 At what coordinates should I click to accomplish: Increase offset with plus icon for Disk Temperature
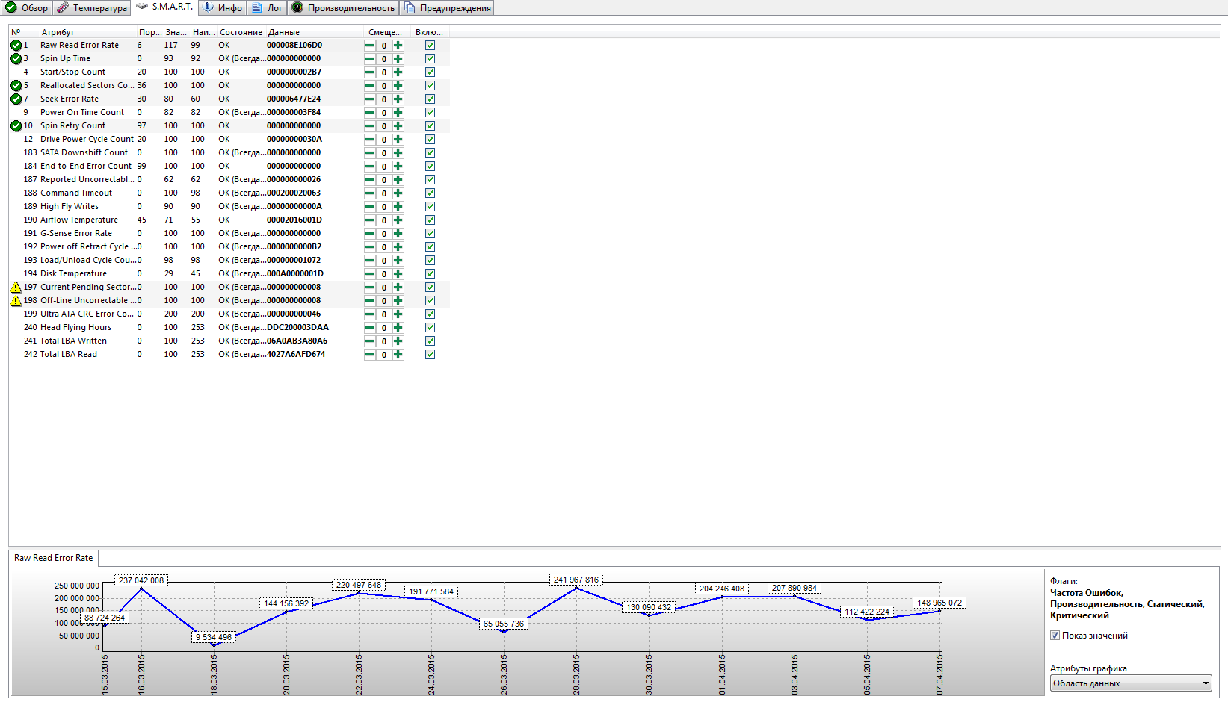click(x=398, y=274)
